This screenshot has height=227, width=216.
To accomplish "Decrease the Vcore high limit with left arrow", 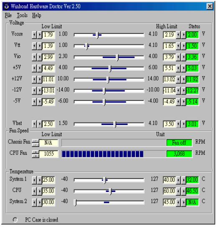I will (x=178, y=35).
